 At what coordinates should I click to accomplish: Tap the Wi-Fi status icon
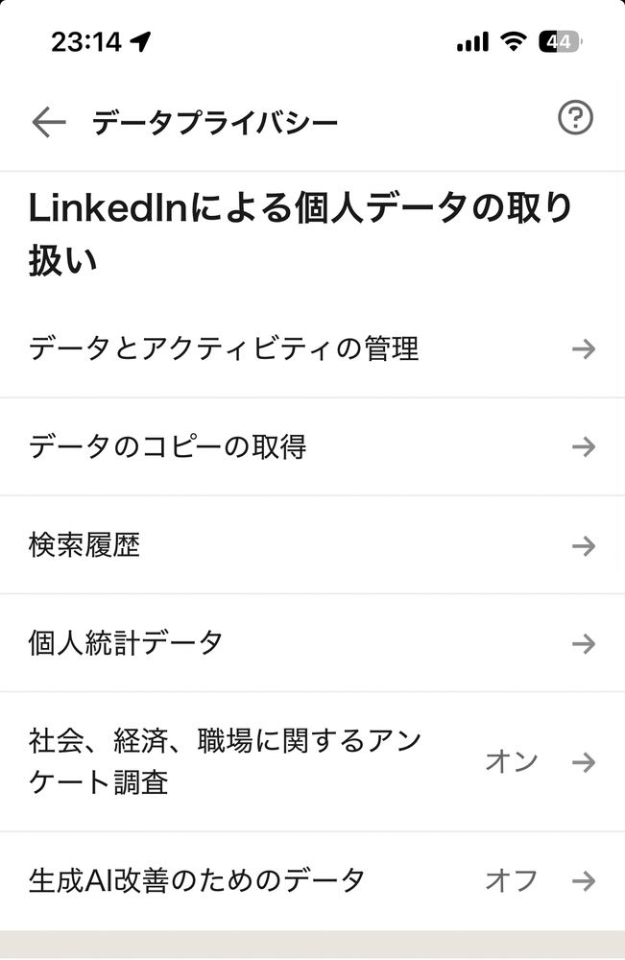pyautogui.click(x=513, y=41)
